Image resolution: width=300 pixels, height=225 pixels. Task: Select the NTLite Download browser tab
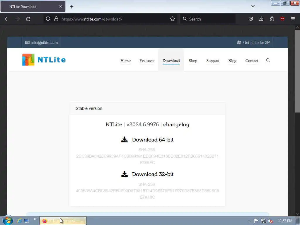click(33, 6)
